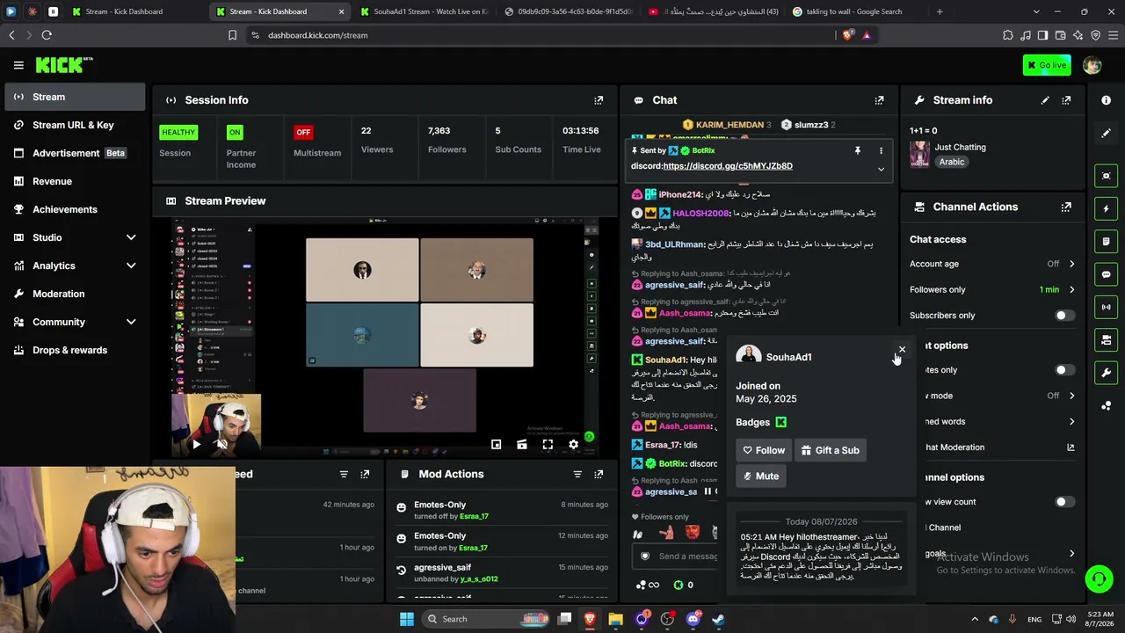Mute SouhaAd1 from user card

pos(761,476)
